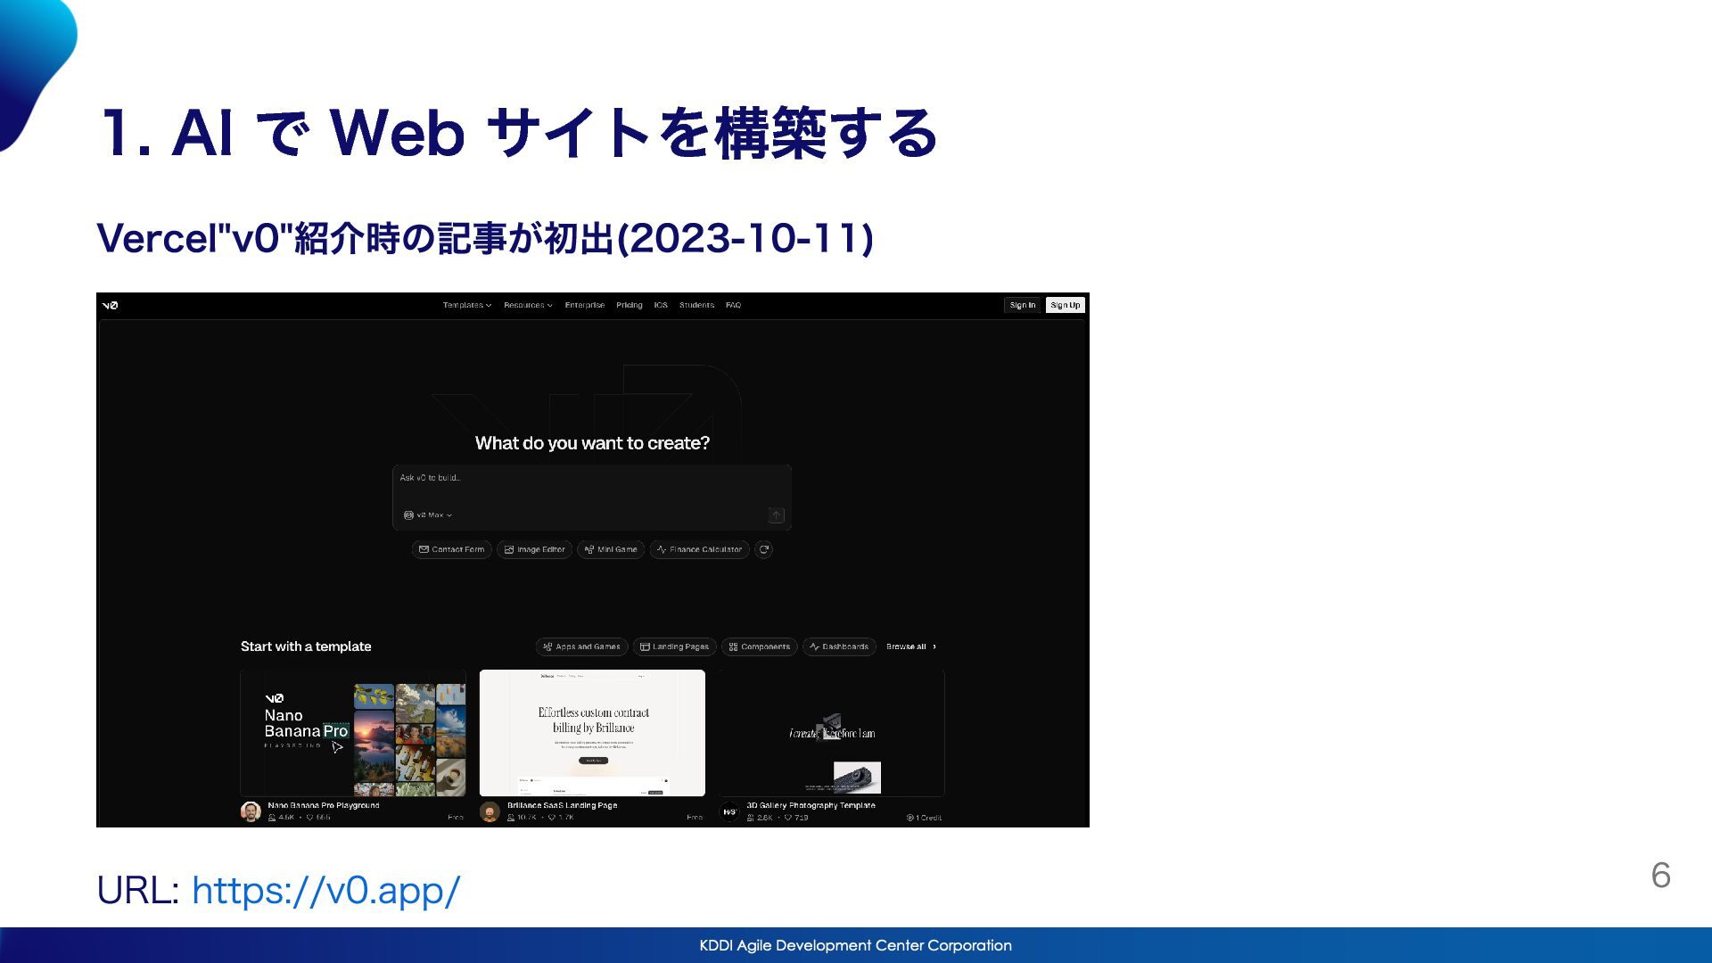
Task: Filter templates by Apps and Games
Action: coord(581,646)
